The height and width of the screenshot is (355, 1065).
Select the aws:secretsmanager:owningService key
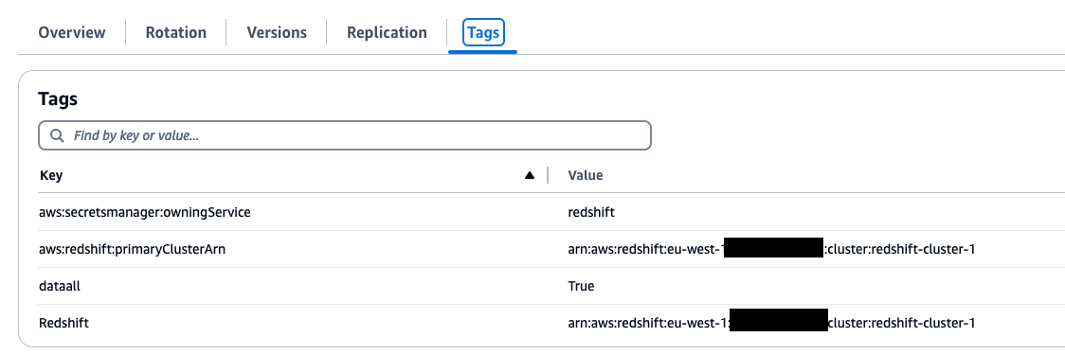(x=145, y=212)
